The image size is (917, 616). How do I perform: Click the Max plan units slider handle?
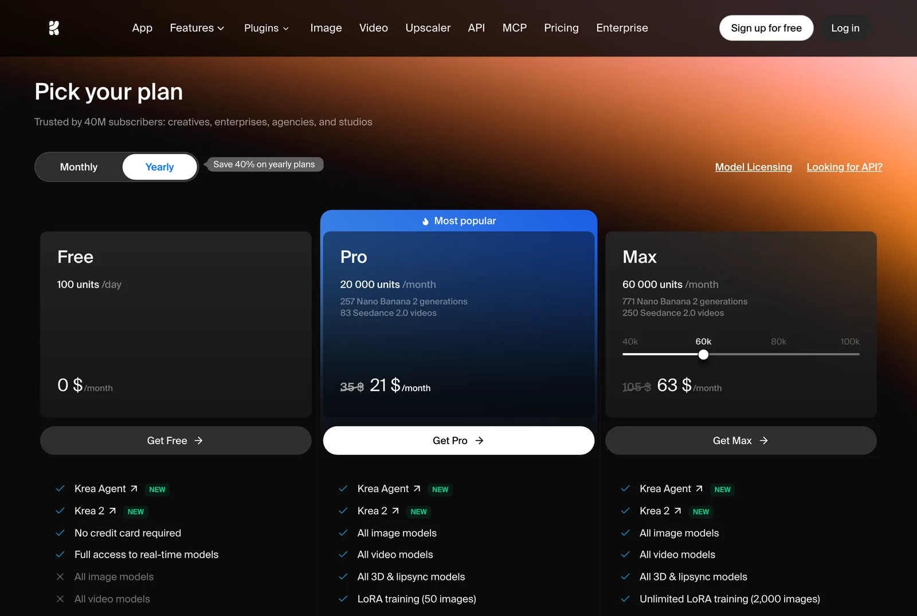(703, 355)
